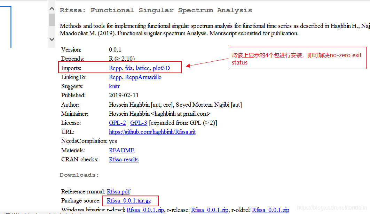Click the Imports: label
Image resolution: width=370 pixels, height=214 pixels.
[x=71, y=68]
